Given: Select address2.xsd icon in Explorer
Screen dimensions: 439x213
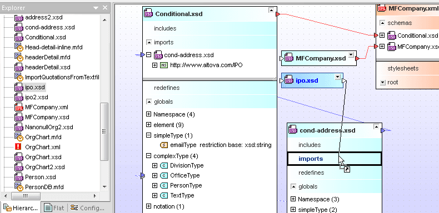Looking at the screenshot, I should [19, 18].
